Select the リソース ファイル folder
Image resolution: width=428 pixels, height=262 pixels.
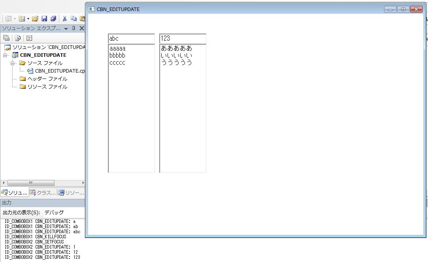point(47,87)
